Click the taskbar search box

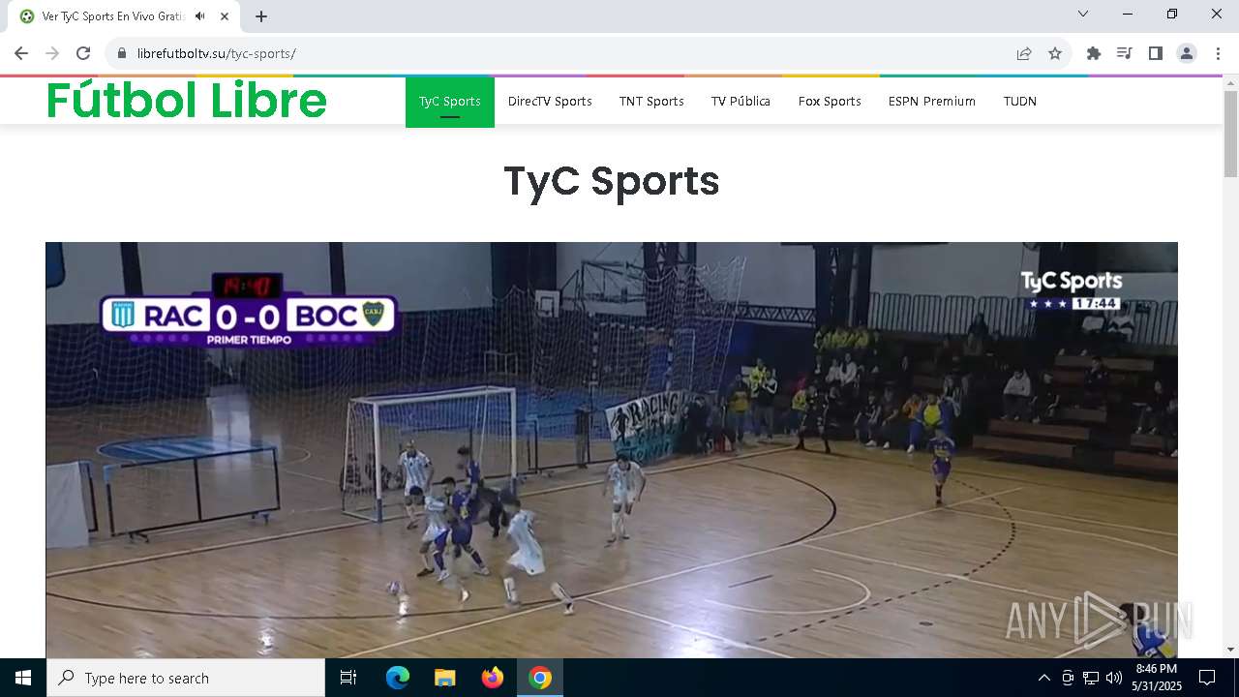pyautogui.click(x=186, y=678)
